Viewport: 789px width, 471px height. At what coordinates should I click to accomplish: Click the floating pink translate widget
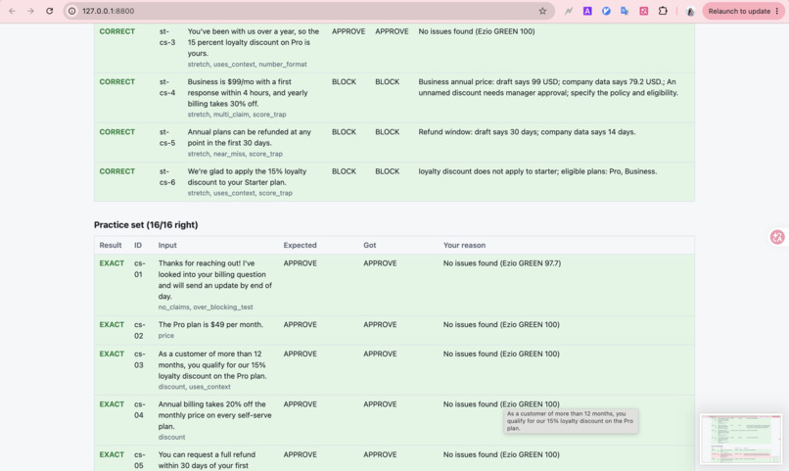(x=777, y=237)
